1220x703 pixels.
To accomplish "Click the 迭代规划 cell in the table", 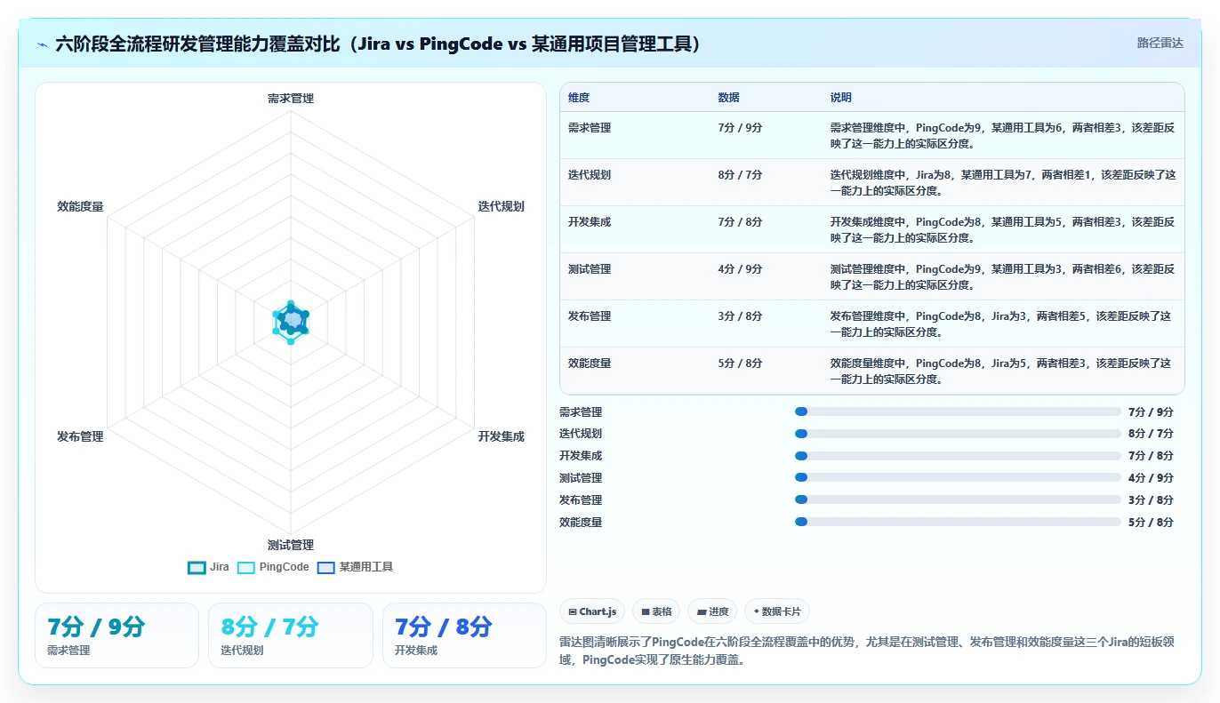I will tap(590, 175).
